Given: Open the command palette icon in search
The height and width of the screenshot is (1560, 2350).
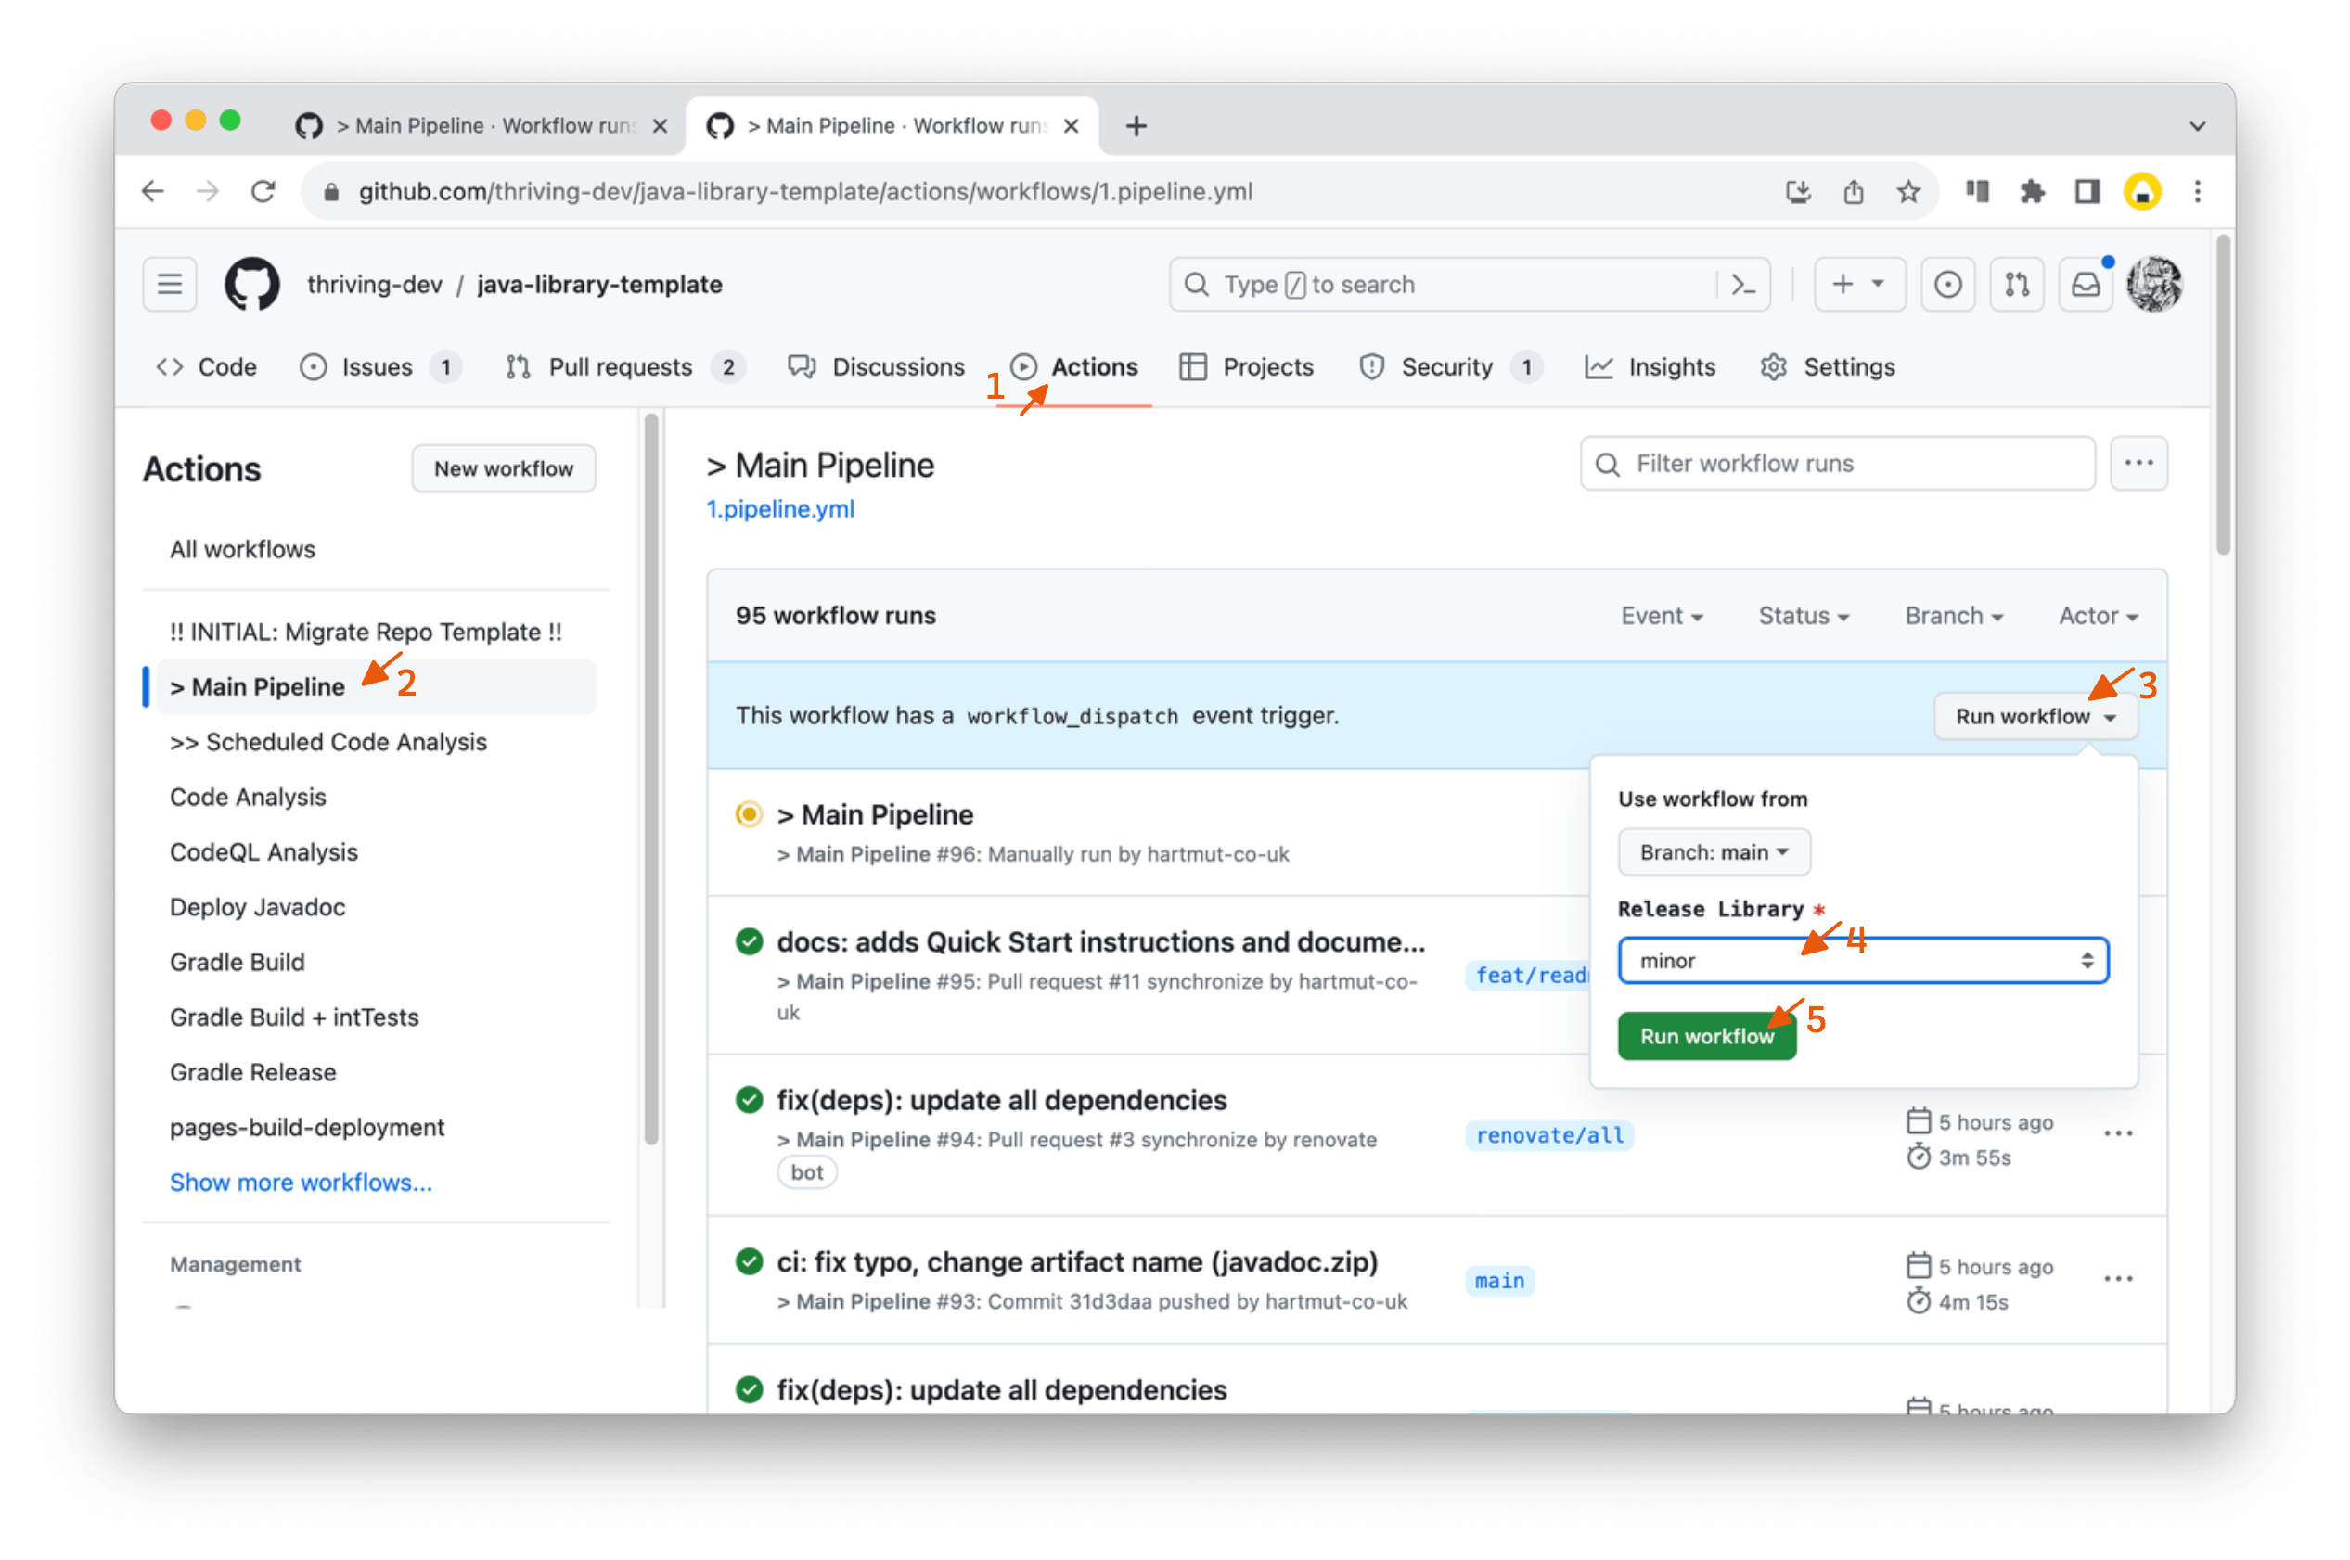Looking at the screenshot, I should (1742, 285).
